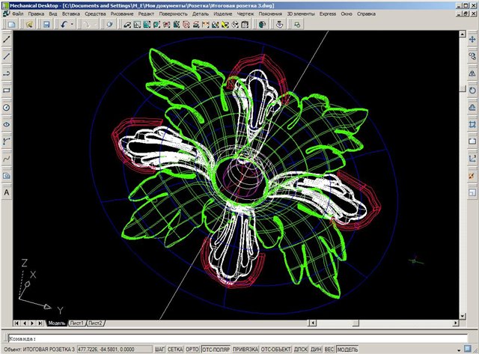The height and width of the screenshot is (354, 479).
Task: Click the МОДЕЛЬ status bar button
Action: tap(347, 349)
